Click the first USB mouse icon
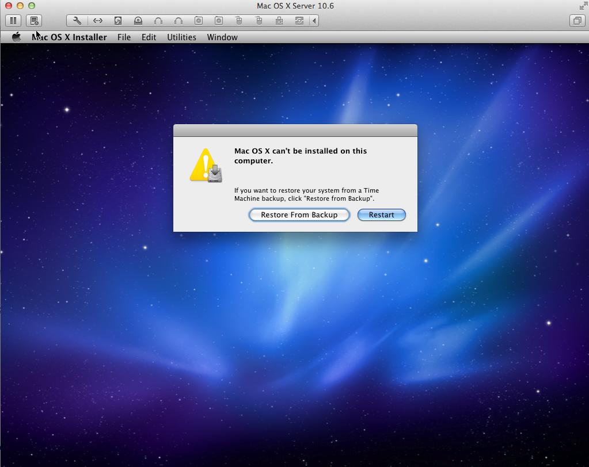Screen dimensions: 589x467 click(x=239, y=21)
